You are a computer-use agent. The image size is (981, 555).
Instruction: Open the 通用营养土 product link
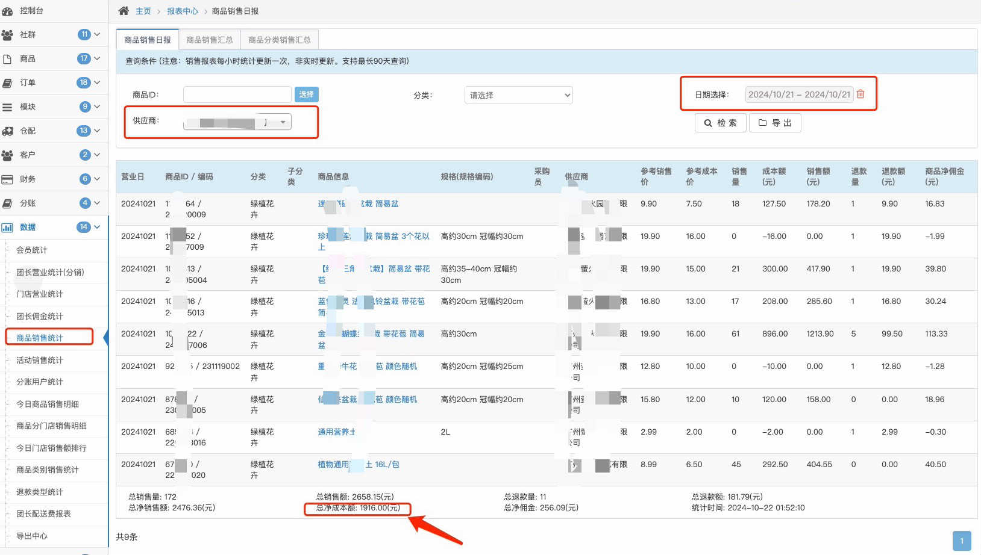(337, 432)
